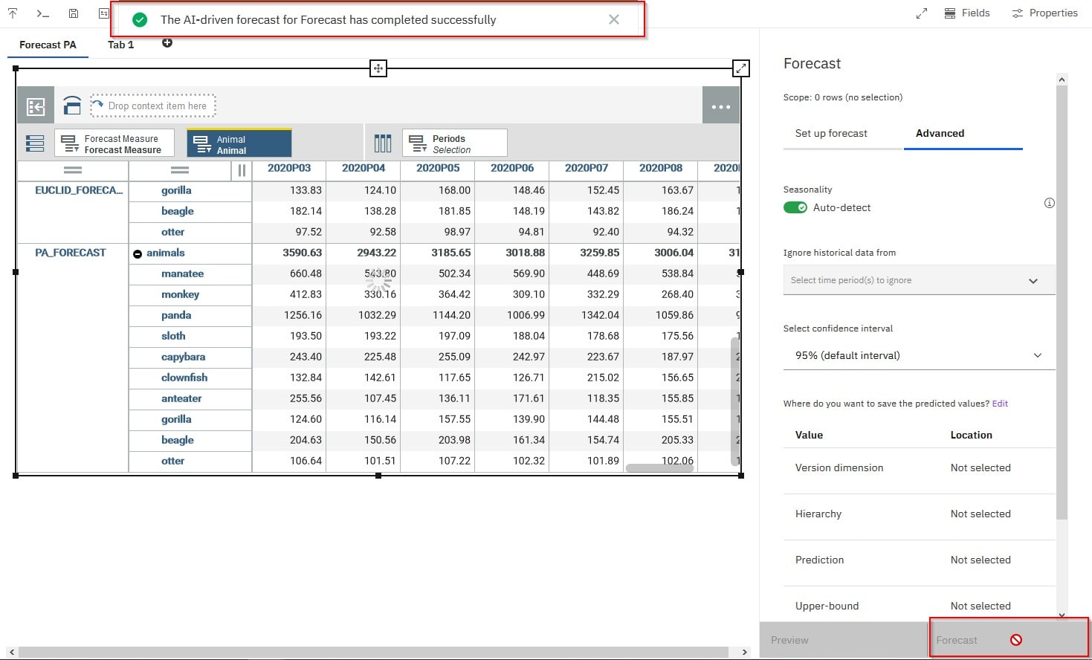Click the full screen expand icon
Screen dimensions: 1092x660
(922, 13)
